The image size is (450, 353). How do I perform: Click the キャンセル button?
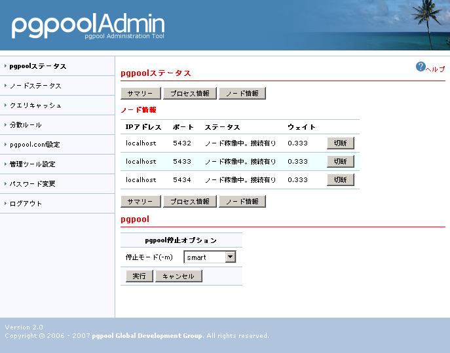(179, 276)
